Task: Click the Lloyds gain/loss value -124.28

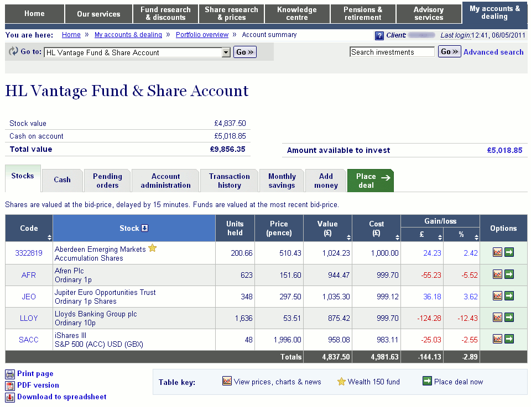Action: 429,319
